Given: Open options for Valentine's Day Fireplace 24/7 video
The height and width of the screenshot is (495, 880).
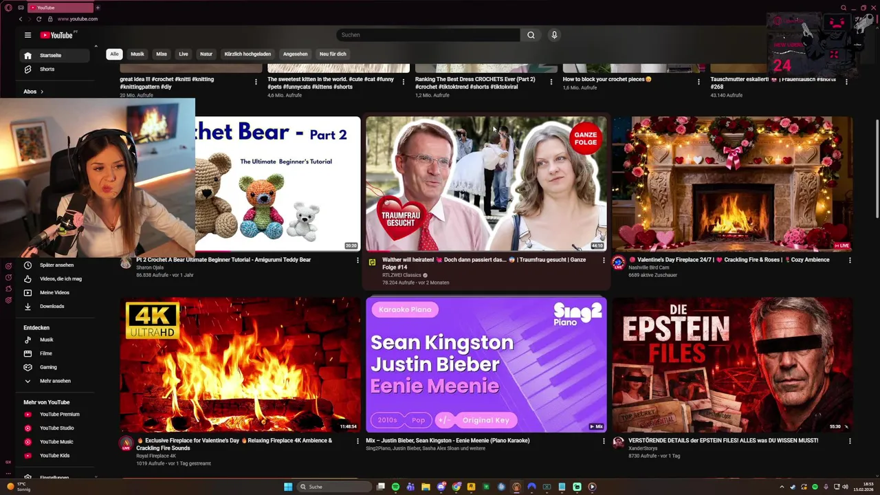Looking at the screenshot, I should click(850, 261).
